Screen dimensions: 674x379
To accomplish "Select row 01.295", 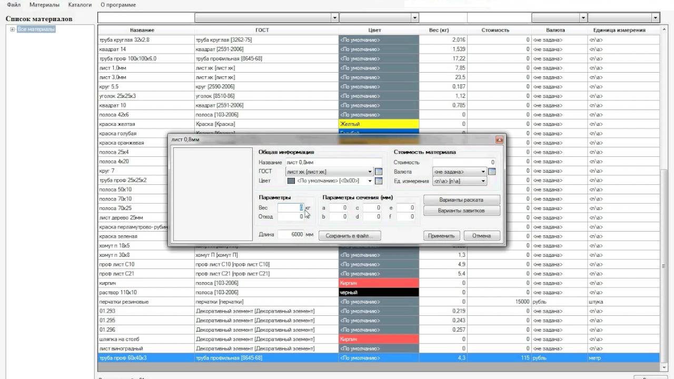I will point(379,321).
